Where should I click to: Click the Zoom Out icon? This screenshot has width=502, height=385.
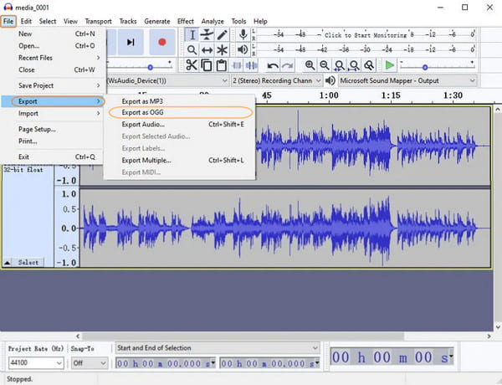(325, 65)
